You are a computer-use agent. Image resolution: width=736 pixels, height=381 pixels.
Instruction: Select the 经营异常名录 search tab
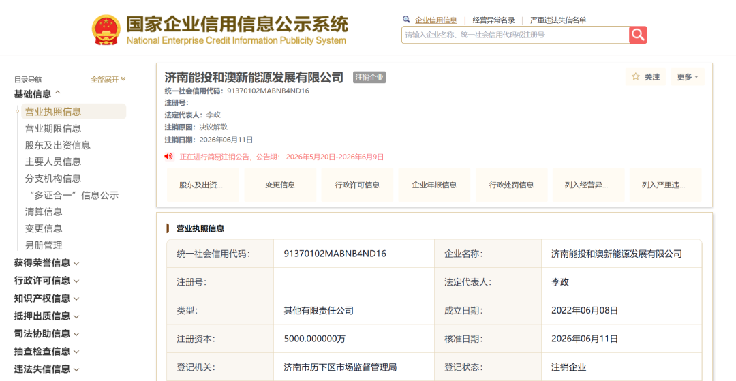(x=493, y=20)
